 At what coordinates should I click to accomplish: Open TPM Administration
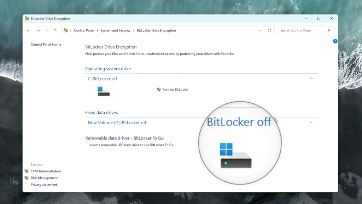click(46, 171)
